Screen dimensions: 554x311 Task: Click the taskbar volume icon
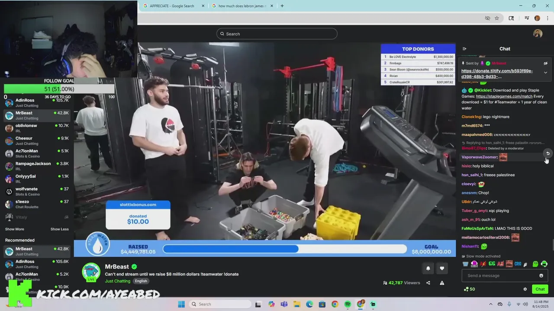coord(526,304)
